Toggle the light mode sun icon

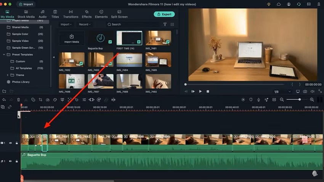[x=269, y=4]
